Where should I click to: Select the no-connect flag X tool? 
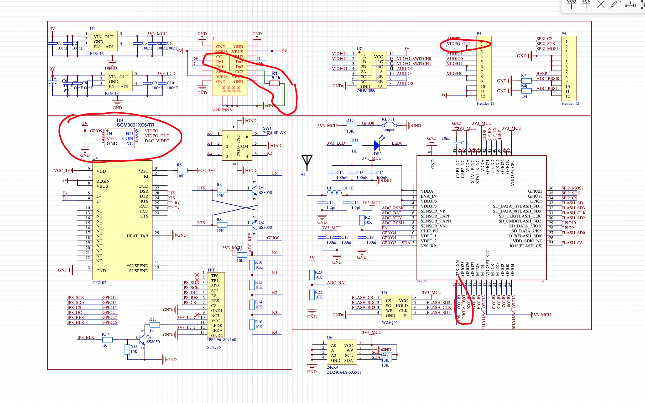601,4
